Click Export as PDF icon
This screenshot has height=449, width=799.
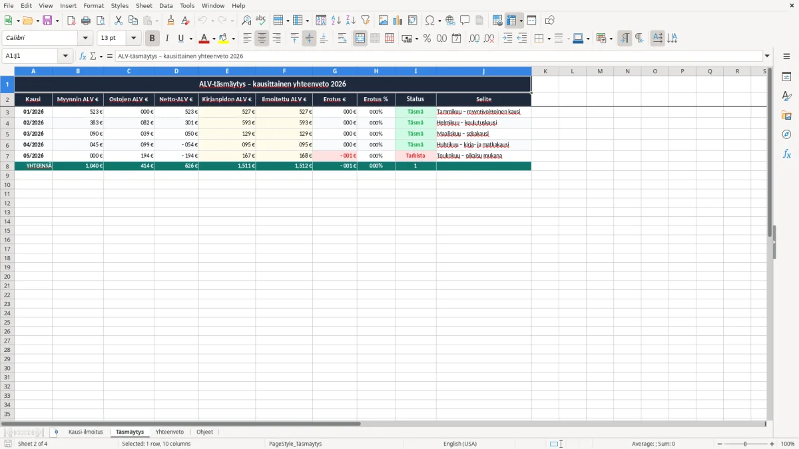tap(71, 21)
